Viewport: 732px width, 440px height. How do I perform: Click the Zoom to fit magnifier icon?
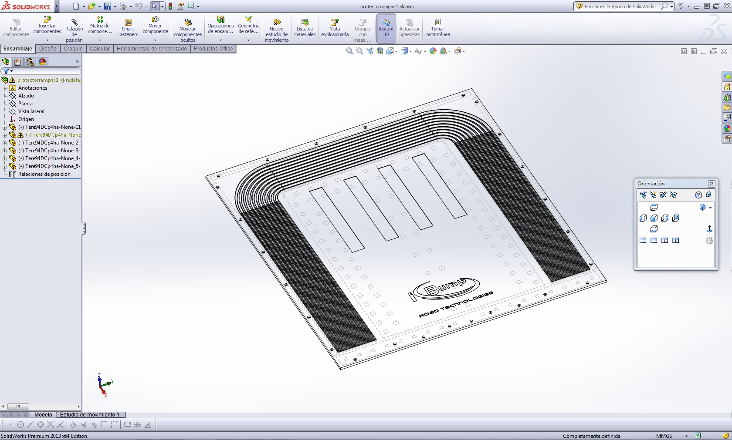(x=349, y=51)
